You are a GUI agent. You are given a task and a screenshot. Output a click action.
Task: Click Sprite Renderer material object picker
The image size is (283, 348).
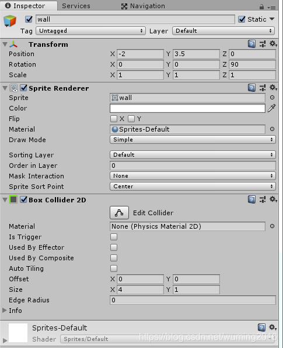(x=272, y=129)
